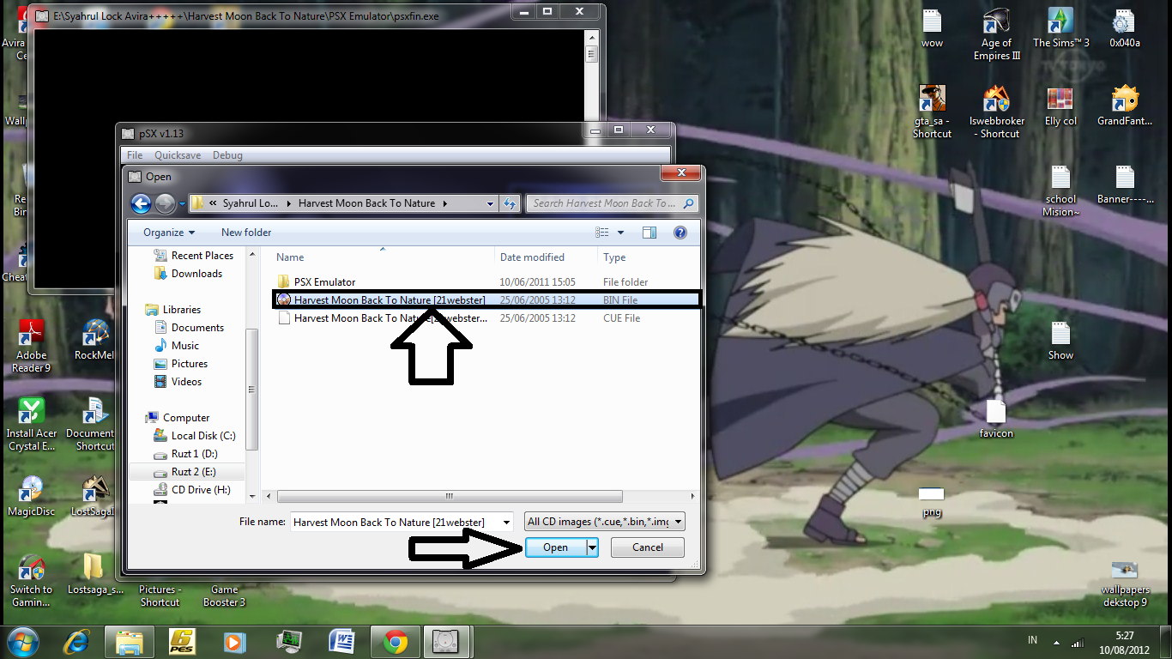
Task: Open favicon file on desktop
Action: tap(996, 420)
